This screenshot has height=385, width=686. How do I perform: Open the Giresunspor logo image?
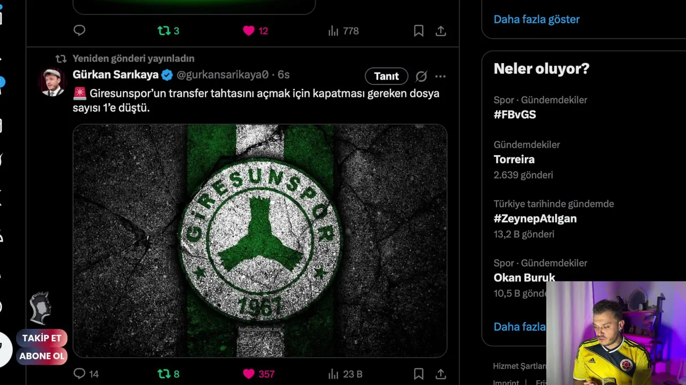[x=260, y=241]
